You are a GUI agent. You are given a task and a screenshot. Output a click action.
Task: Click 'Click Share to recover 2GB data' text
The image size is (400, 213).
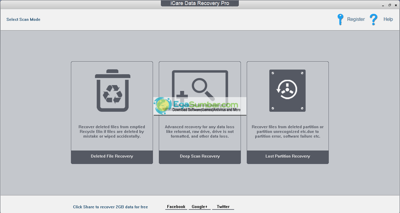tap(110, 207)
